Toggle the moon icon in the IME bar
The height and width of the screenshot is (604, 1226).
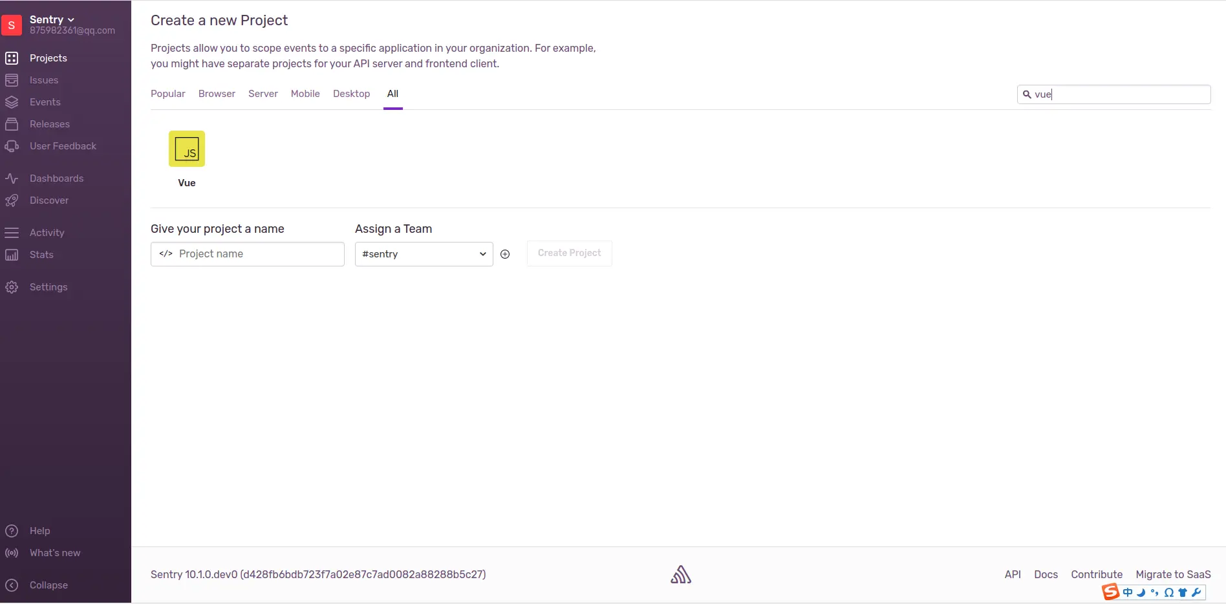coord(1141,592)
